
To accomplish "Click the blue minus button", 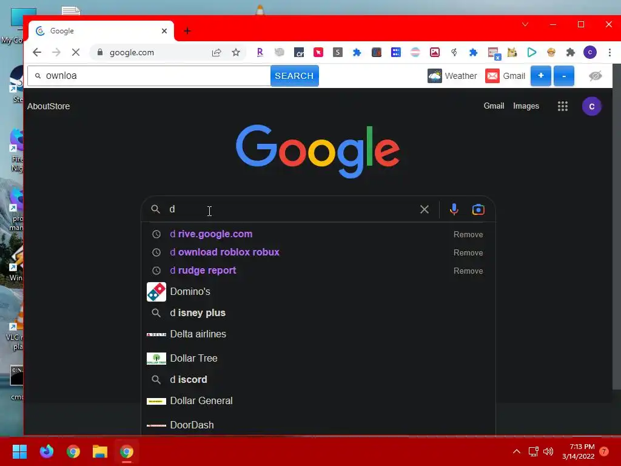I will 564,76.
